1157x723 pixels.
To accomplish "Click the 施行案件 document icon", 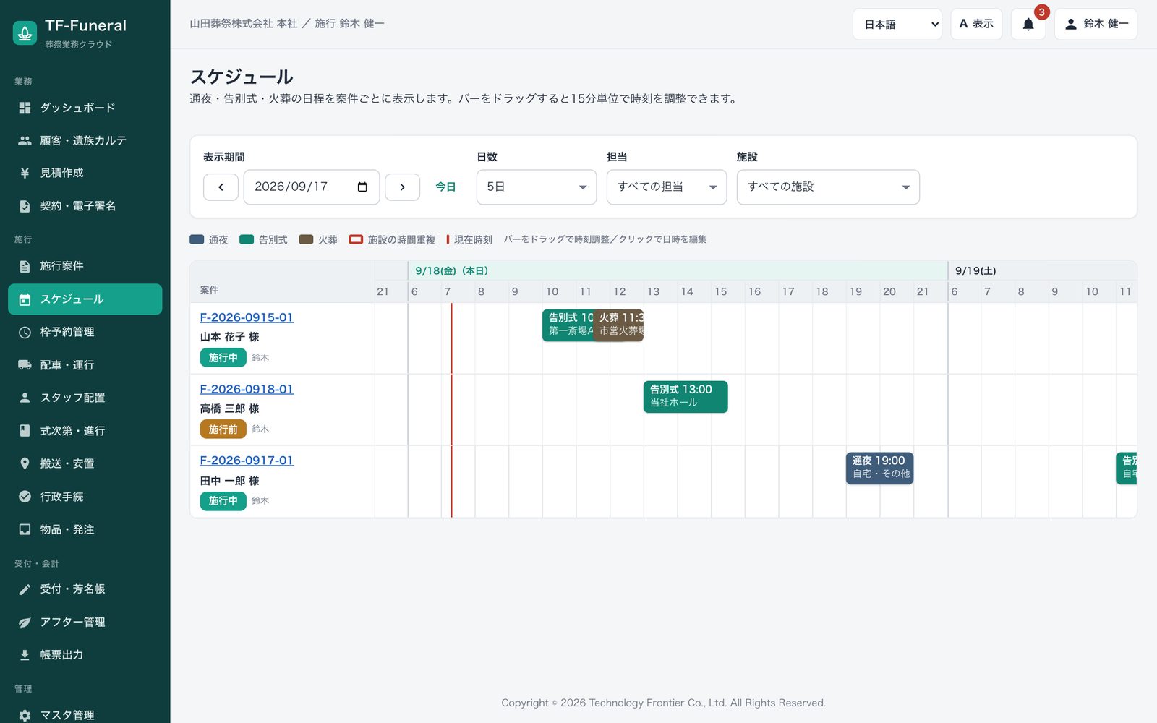I will coord(25,266).
